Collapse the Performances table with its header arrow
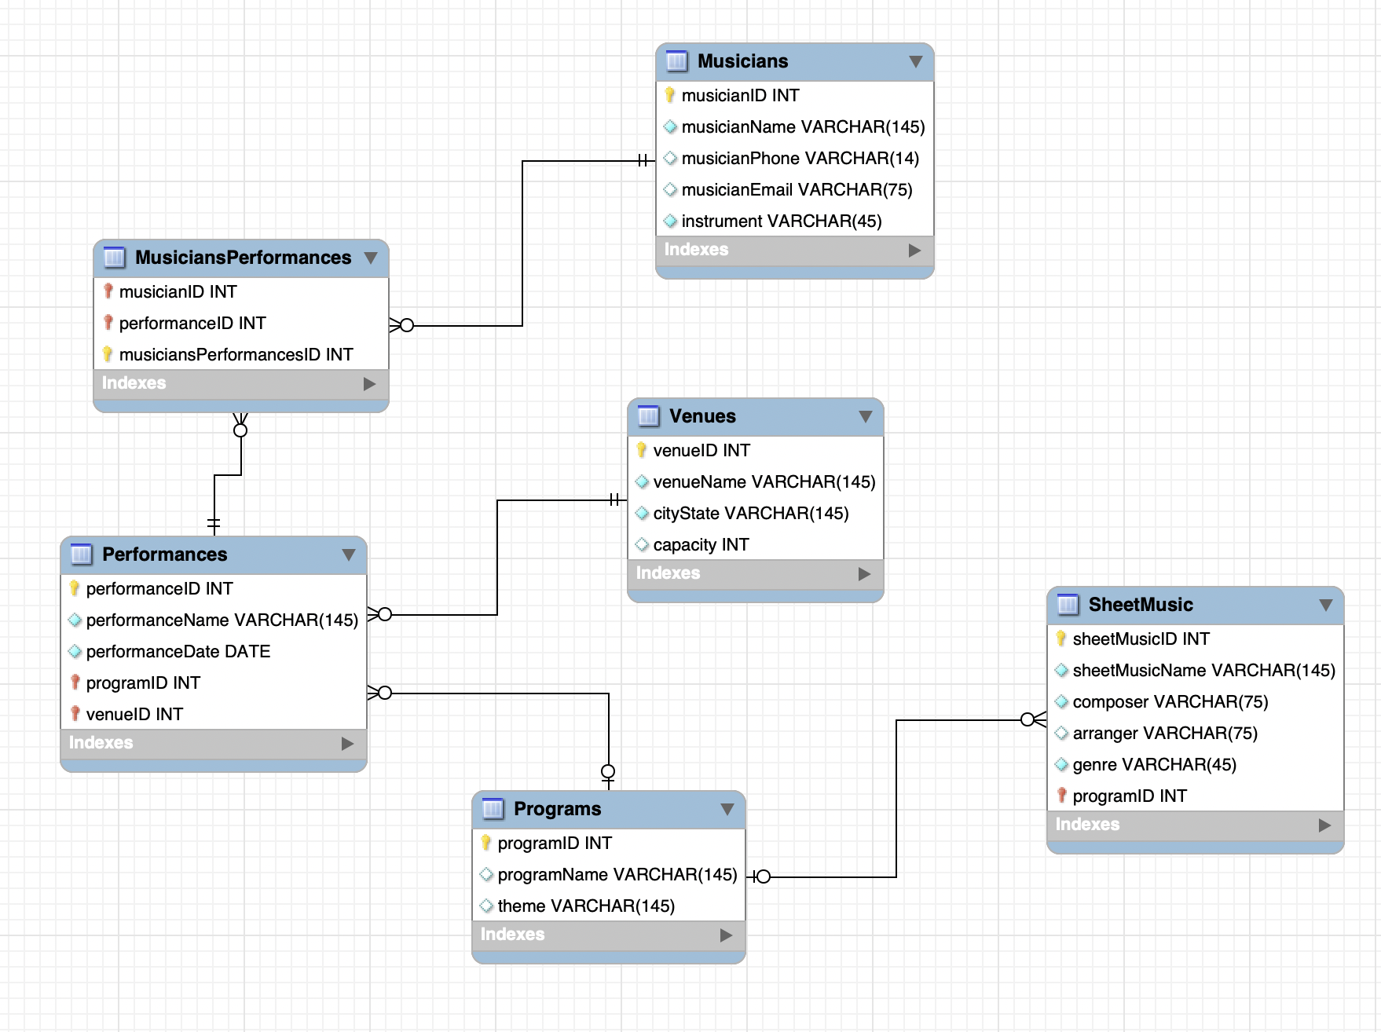 pos(349,554)
